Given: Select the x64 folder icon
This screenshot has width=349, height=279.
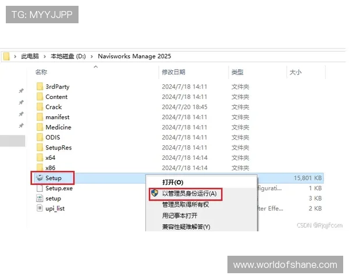Looking at the screenshot, I should [40, 158].
